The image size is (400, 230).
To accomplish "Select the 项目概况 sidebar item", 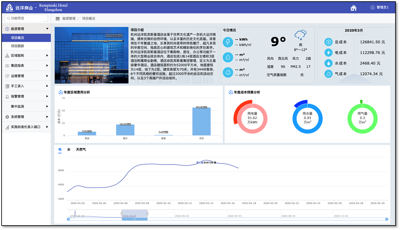I will [26, 38].
